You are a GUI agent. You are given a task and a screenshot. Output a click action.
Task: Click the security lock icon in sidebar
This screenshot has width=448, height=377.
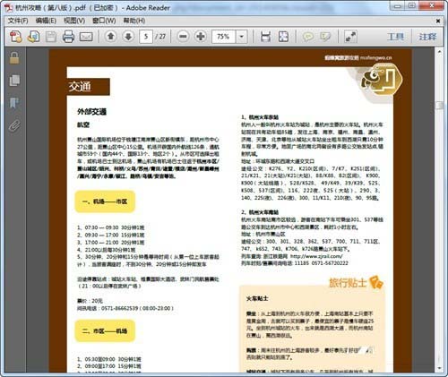click(14, 58)
